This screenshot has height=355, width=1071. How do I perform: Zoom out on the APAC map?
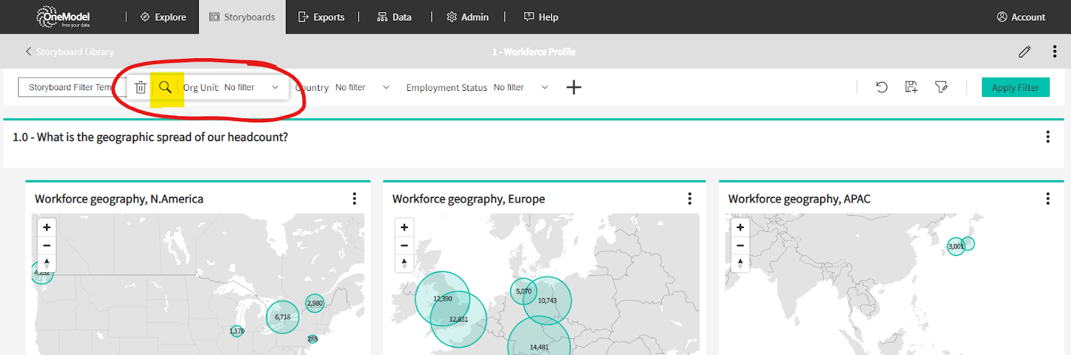(x=740, y=245)
